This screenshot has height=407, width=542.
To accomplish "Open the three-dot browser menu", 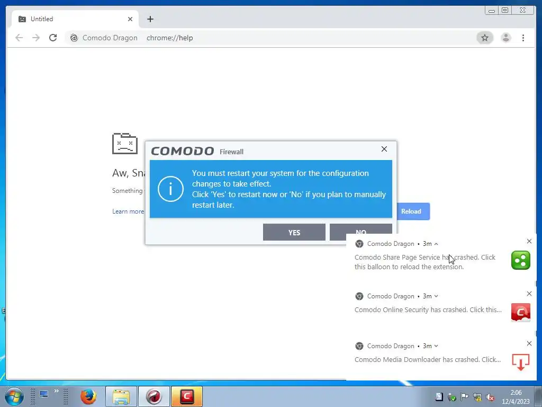I will pos(523,38).
